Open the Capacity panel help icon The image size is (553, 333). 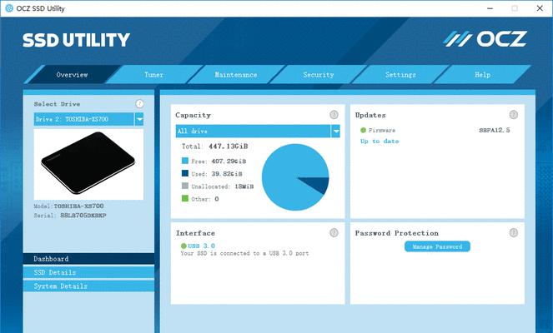[334, 115]
